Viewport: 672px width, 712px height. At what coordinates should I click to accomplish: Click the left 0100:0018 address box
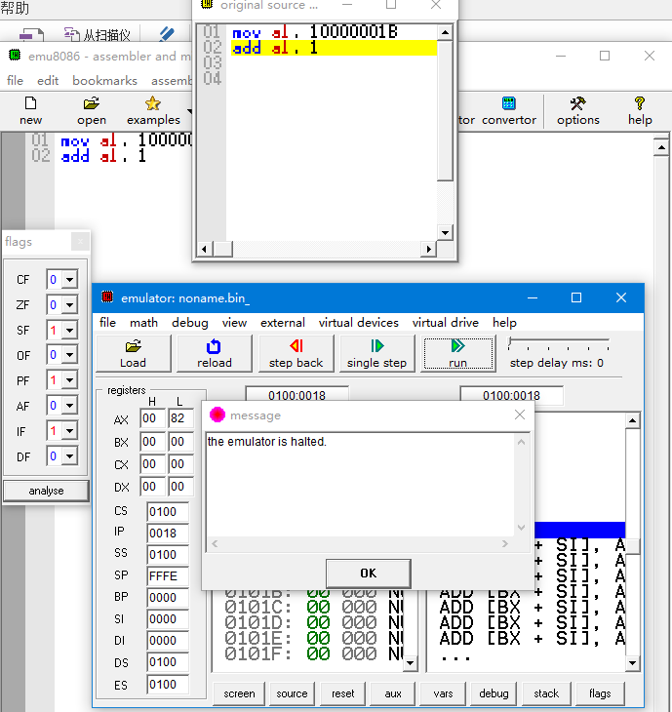pyautogui.click(x=296, y=395)
